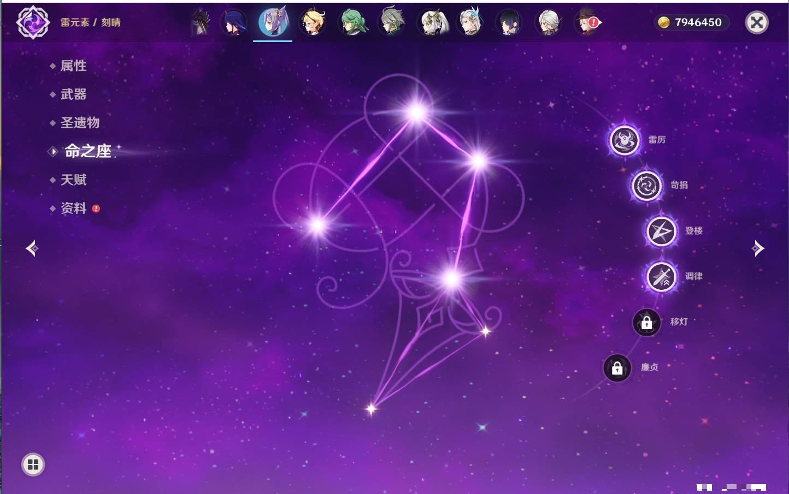Close the character screen with the X
Viewport: 789px width, 494px height.
(757, 22)
